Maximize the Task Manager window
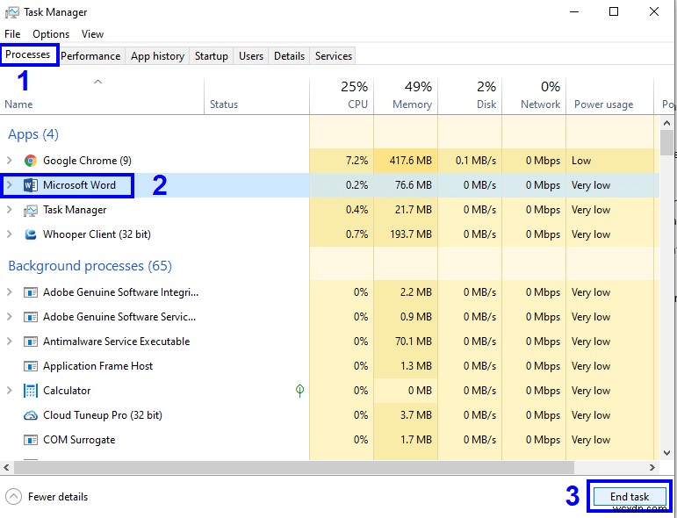 pyautogui.click(x=614, y=12)
